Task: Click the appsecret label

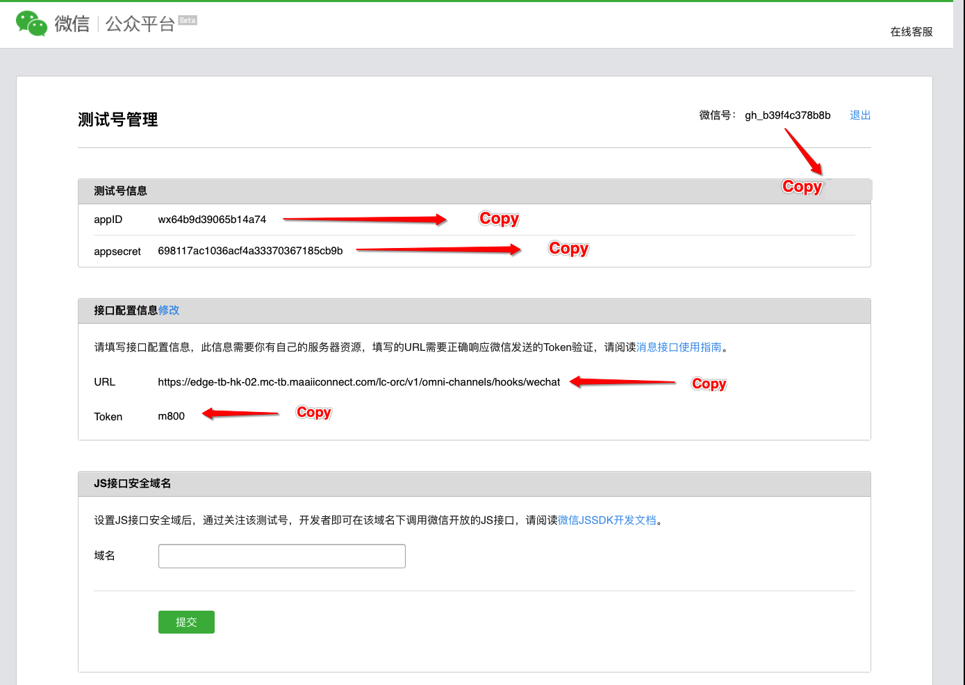Action: (117, 251)
